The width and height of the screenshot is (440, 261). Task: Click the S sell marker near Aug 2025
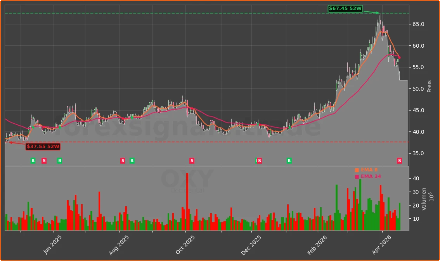coord(123,161)
